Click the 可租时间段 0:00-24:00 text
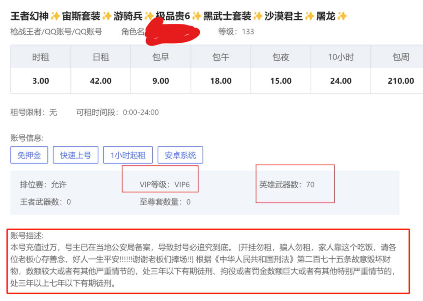The width and height of the screenshot is (423, 301). pyautogui.click(x=117, y=113)
